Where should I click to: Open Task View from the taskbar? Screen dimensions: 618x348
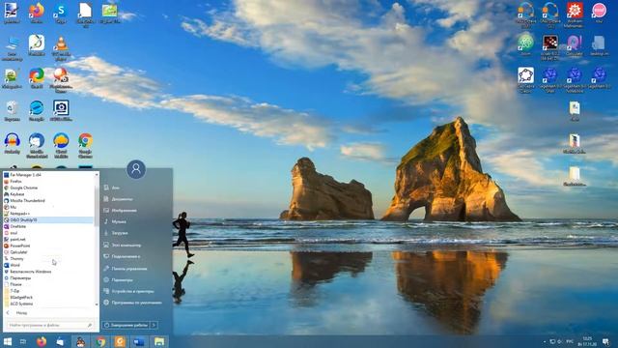point(23,341)
